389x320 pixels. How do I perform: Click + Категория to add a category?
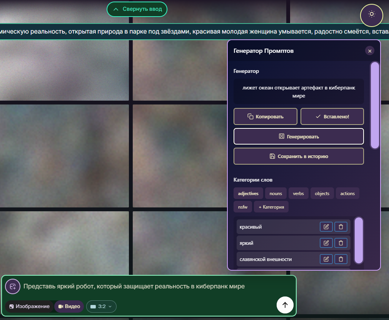[x=271, y=207]
